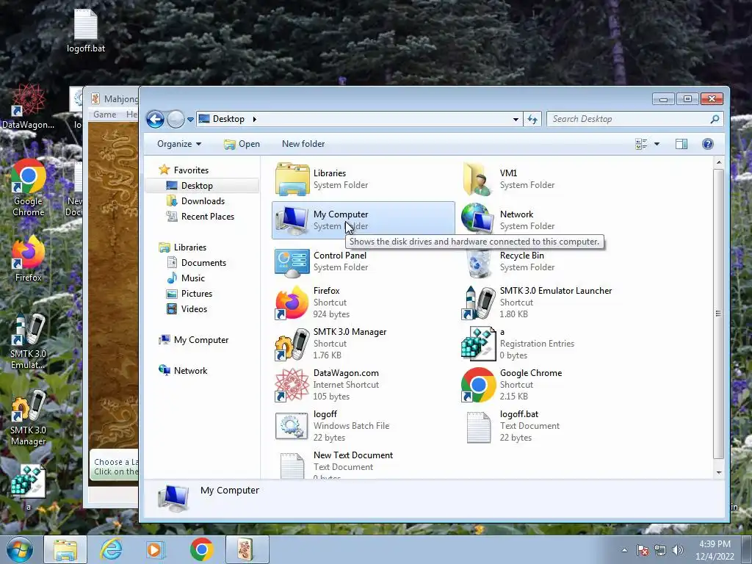The height and width of the screenshot is (564, 752).
Task: Select SMTK 3.0 Emulator Launcher shortcut in list
Action: coord(478,303)
